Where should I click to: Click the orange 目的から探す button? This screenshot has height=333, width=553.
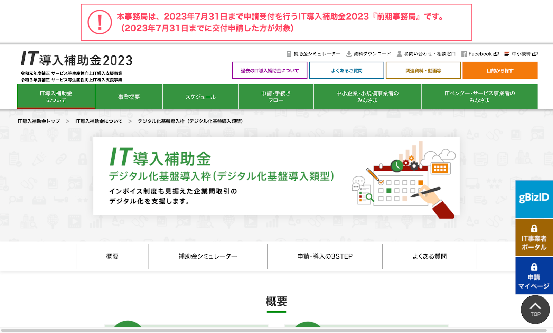(x=500, y=70)
